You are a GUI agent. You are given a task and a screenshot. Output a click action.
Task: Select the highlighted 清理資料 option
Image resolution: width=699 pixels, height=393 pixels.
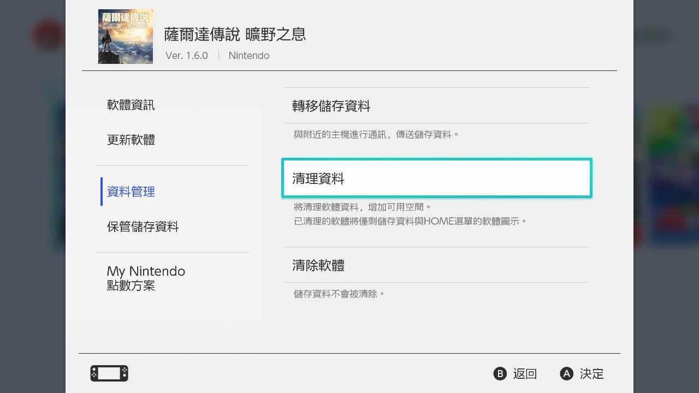point(437,178)
